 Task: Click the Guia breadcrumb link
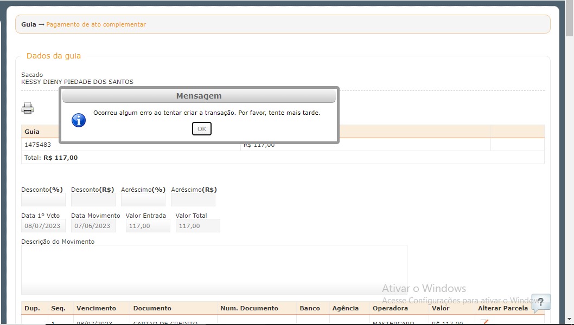[29, 24]
